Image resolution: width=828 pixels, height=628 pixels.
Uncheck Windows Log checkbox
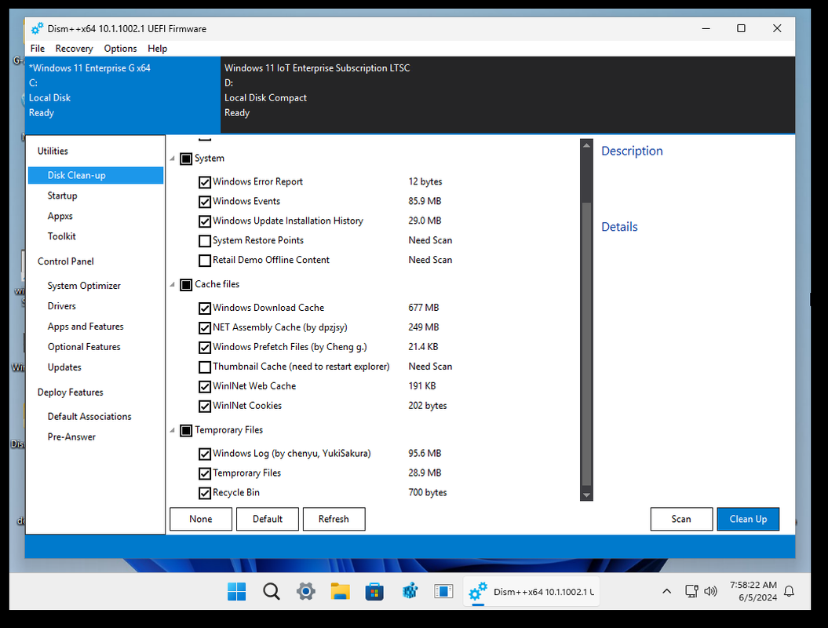(x=205, y=454)
